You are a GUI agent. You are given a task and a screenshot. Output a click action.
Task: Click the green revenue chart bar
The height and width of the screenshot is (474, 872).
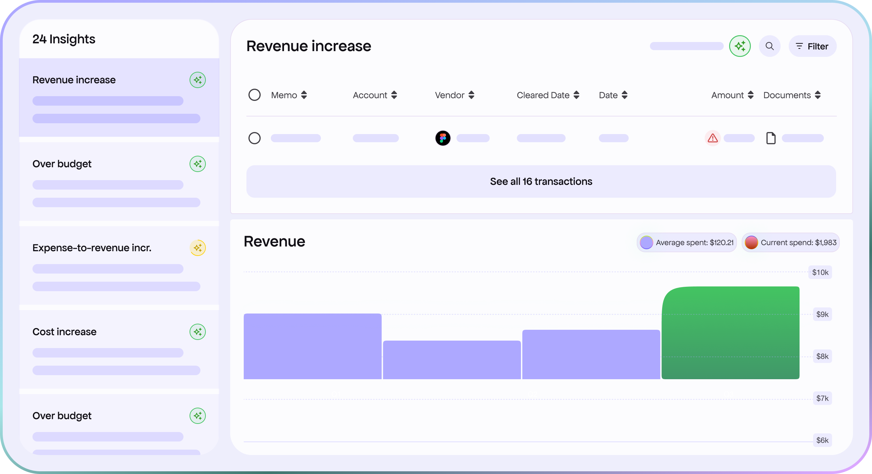(x=730, y=333)
